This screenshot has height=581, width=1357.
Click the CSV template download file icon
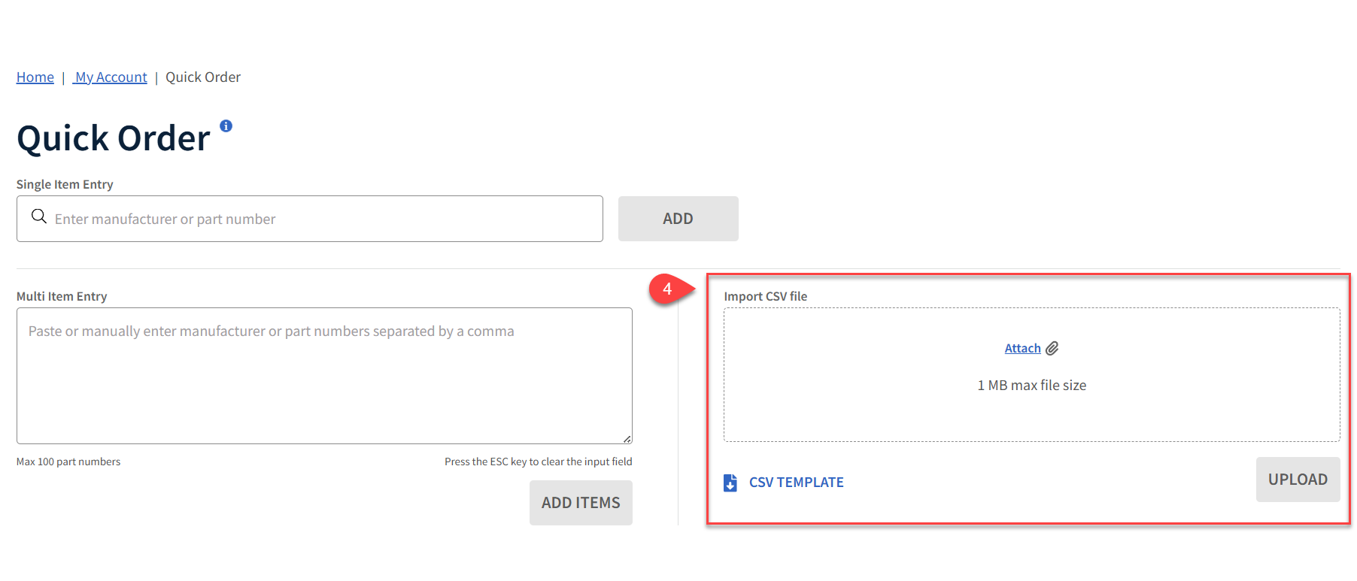pos(730,483)
